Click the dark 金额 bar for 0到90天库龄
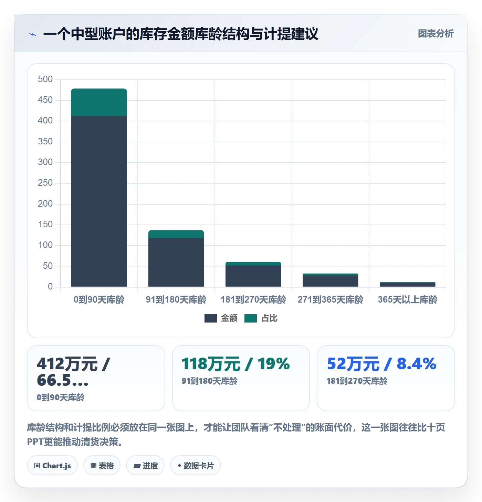Screen dimensions: 482x502 [x=99, y=201]
